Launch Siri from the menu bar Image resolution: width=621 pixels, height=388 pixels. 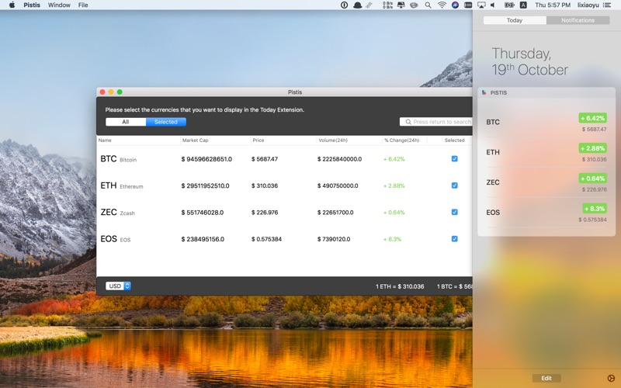coord(455,5)
